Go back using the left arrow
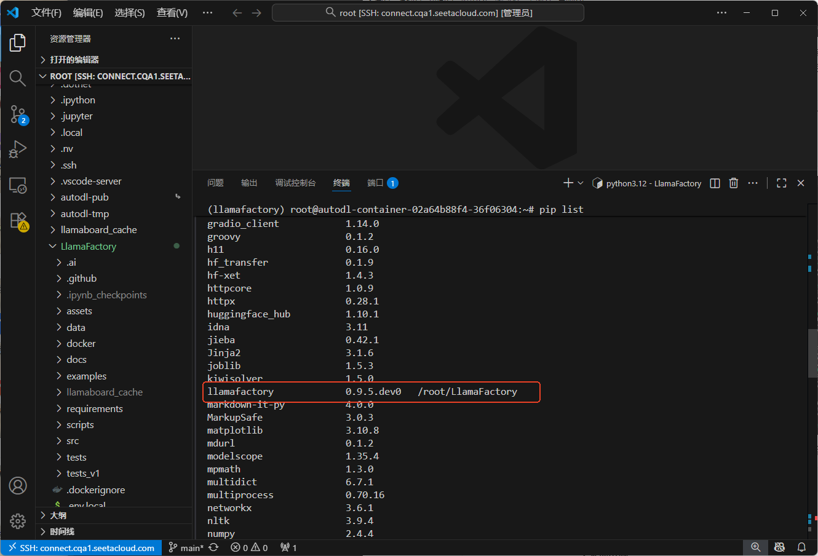The height and width of the screenshot is (556, 818). point(237,13)
